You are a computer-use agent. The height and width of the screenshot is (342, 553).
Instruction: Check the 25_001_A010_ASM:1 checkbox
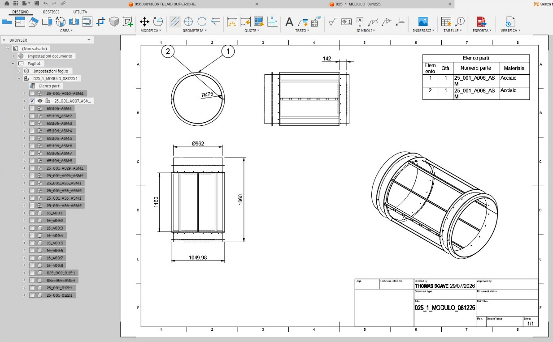32,94
